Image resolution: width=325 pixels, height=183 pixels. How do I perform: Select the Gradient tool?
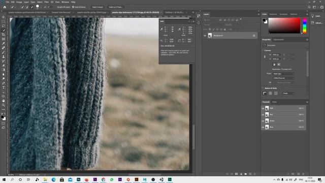[4, 70]
